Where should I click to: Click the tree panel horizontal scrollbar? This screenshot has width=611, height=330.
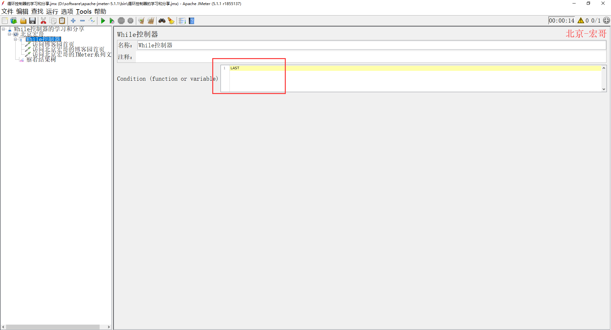pyautogui.click(x=53, y=327)
